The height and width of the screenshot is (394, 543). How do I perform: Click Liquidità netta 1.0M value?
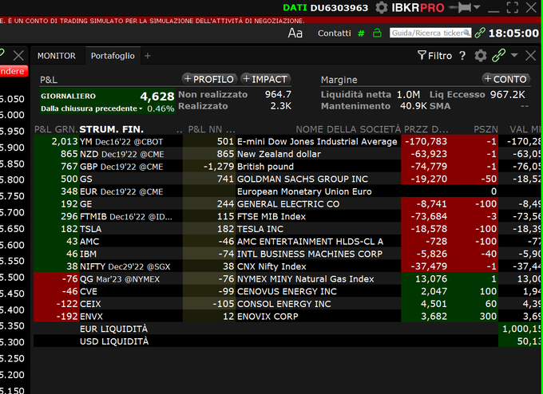tap(408, 94)
